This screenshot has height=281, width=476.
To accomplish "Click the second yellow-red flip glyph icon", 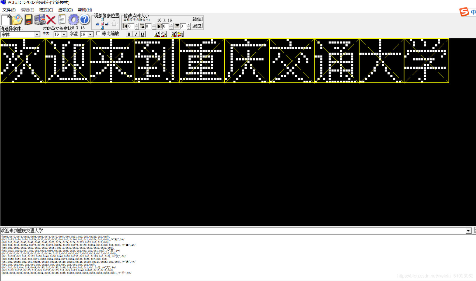I will (x=164, y=34).
